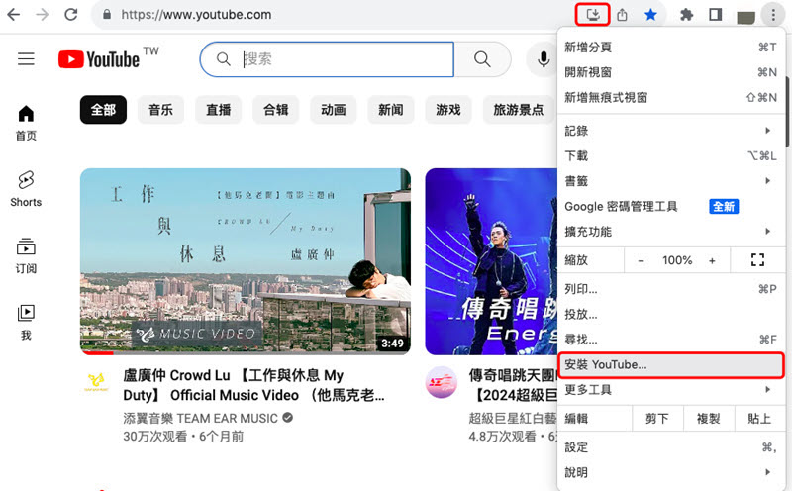This screenshot has height=491, width=792.
Task: Open 新增無痕式視窗 incognito window
Action: (671, 97)
